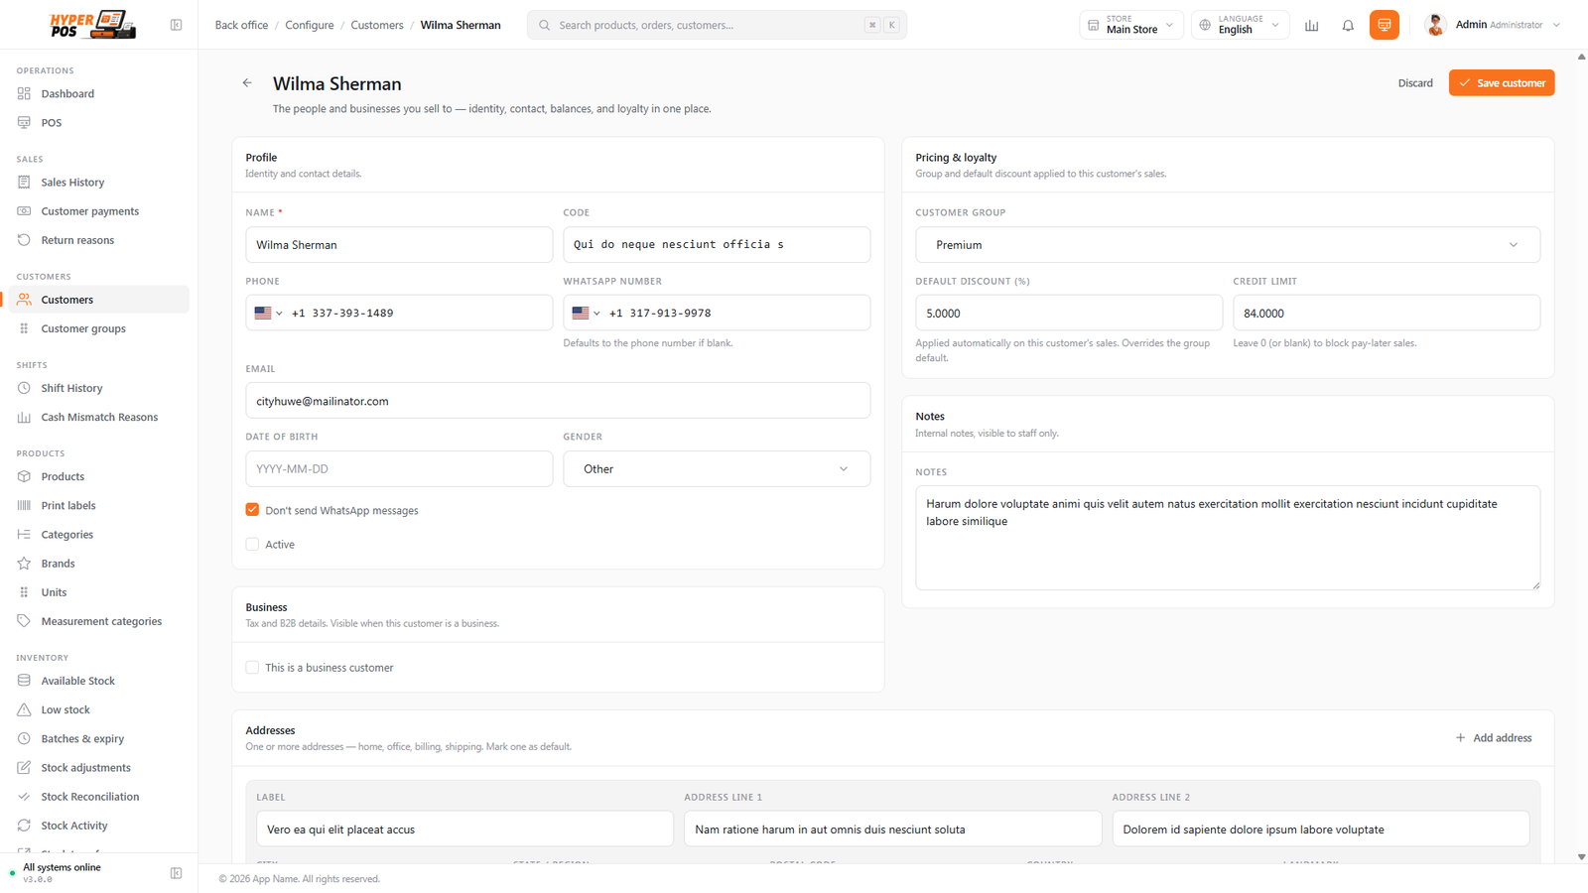This screenshot has width=1588, height=893.
Task: Click Save customer button
Action: (x=1502, y=83)
